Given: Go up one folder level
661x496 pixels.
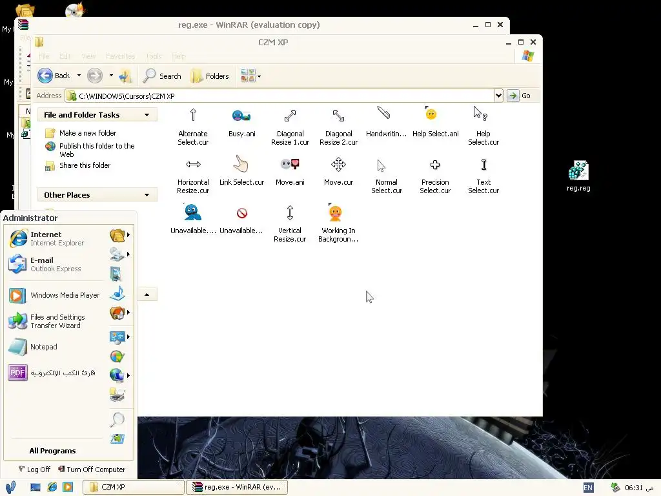Looking at the screenshot, I should click(x=125, y=76).
